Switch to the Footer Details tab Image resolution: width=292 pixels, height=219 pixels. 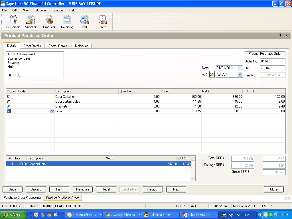click(58, 46)
